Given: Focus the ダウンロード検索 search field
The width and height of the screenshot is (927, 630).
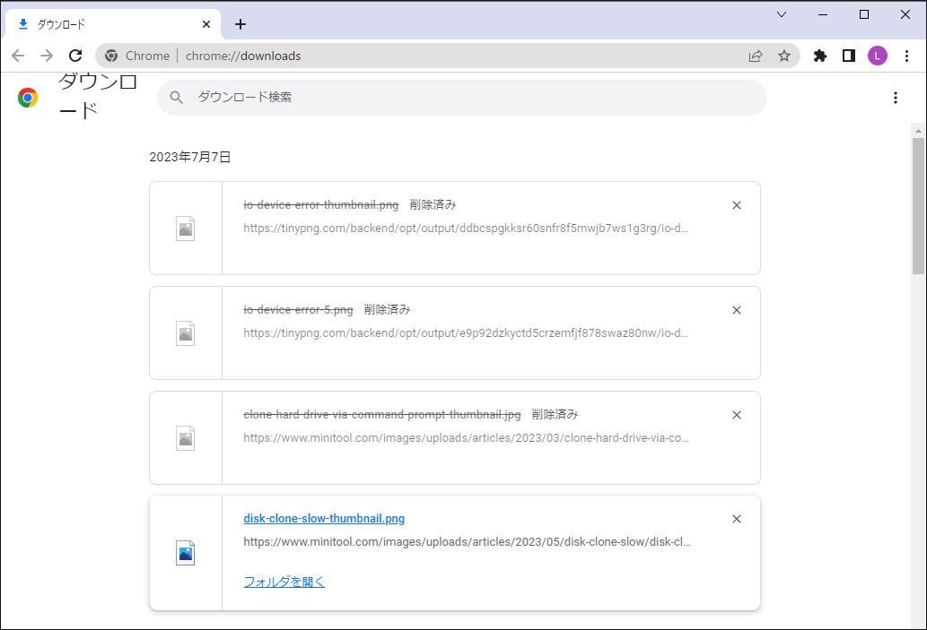Looking at the screenshot, I should [x=462, y=98].
